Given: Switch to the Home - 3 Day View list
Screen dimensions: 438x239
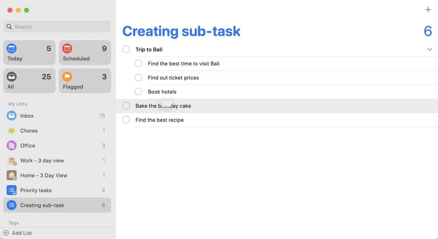Looking at the screenshot, I should pos(44,175).
